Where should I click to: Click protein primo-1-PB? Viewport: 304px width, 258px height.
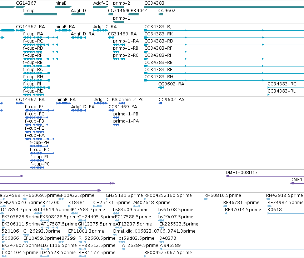(x=126, y=114)
